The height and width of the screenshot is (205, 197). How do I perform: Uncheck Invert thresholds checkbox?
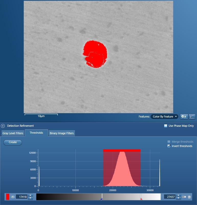pos(169,146)
